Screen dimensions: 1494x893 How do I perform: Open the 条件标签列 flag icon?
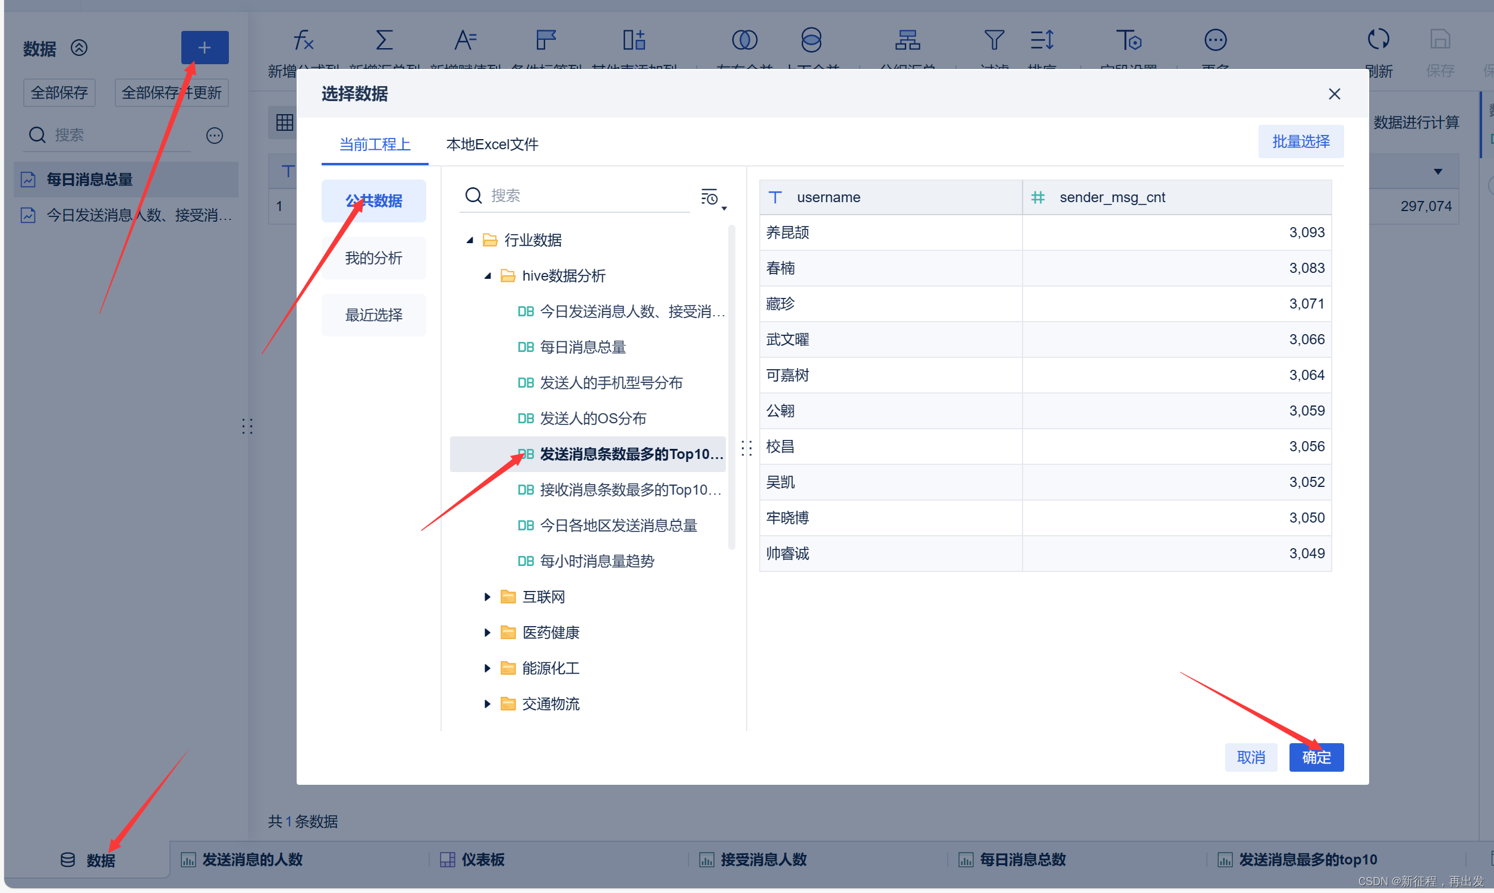click(546, 40)
